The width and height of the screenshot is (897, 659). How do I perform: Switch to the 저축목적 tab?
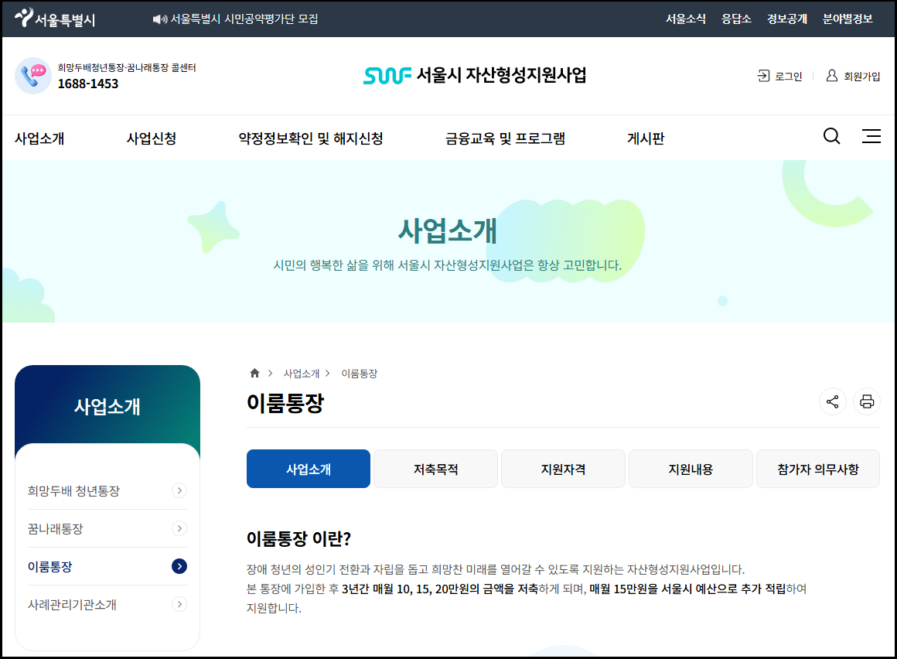tap(436, 469)
